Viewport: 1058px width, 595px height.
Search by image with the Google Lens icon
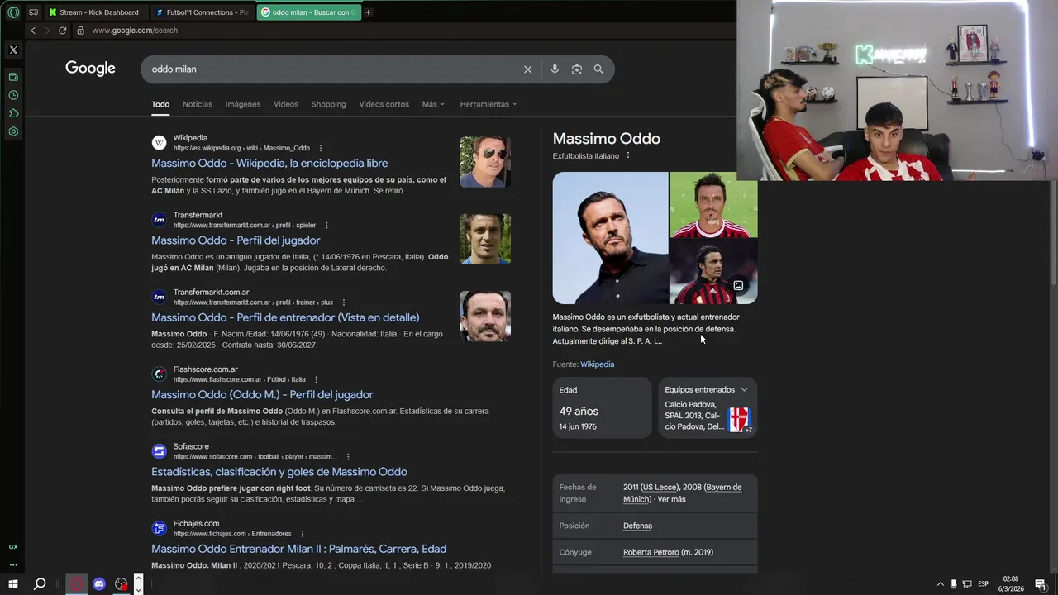(x=577, y=69)
